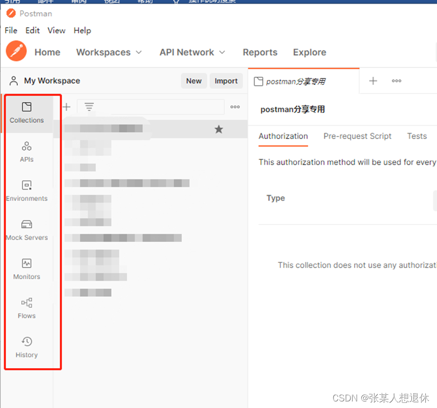Viewport: 437px width, 408px height.
Task: Open the APIs sidebar panel
Action: point(27,152)
